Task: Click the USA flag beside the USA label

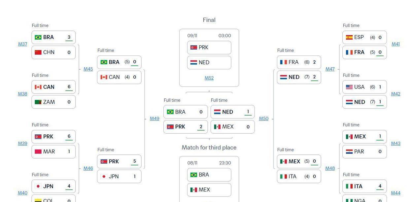Action: coord(349,87)
